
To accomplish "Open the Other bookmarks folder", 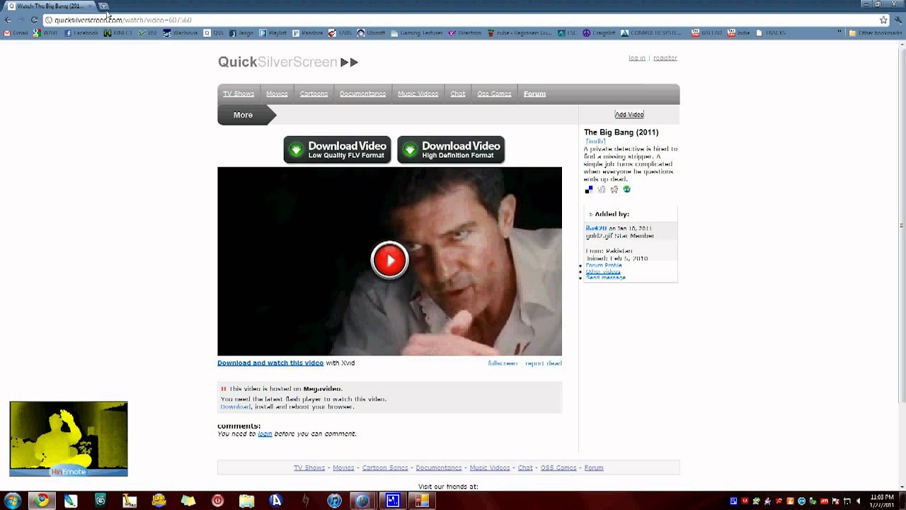I will [x=876, y=33].
